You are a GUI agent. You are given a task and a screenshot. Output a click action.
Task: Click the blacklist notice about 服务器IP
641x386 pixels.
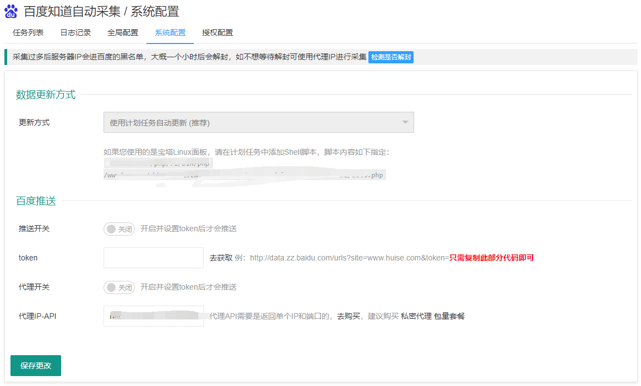(189, 57)
